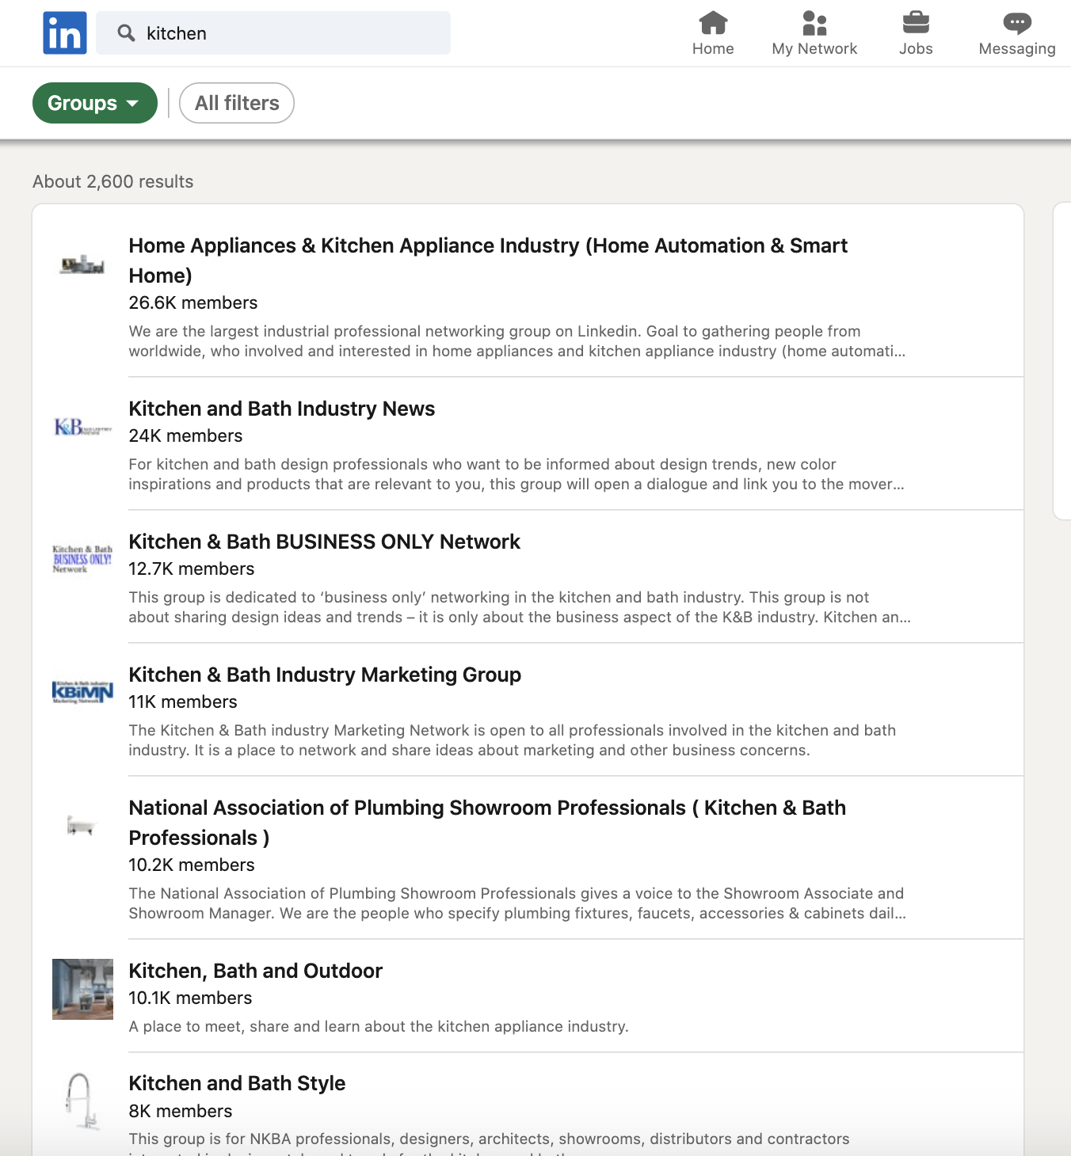Click the KBIMN marketing group logo
The image size is (1071, 1156).
(82, 692)
